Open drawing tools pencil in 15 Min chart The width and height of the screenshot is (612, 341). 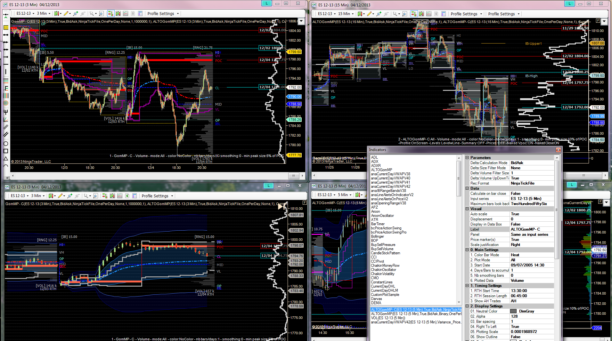[x=370, y=14]
